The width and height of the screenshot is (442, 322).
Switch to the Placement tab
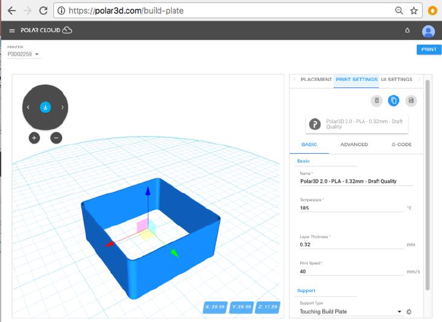point(316,80)
